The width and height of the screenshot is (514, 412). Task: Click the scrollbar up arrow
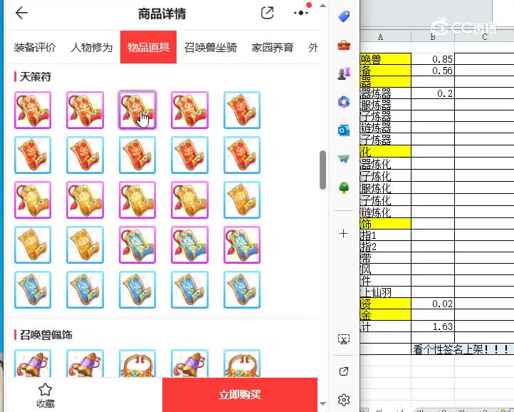click(322, 5)
